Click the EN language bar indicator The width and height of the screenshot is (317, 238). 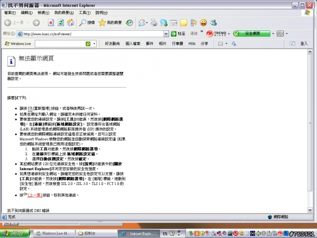point(165,234)
